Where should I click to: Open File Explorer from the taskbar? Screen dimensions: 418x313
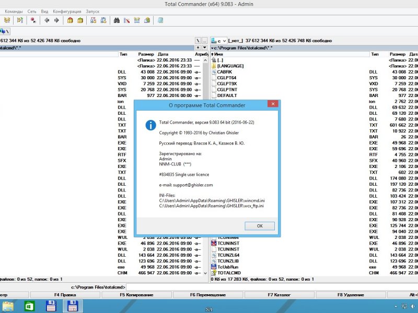point(8,306)
